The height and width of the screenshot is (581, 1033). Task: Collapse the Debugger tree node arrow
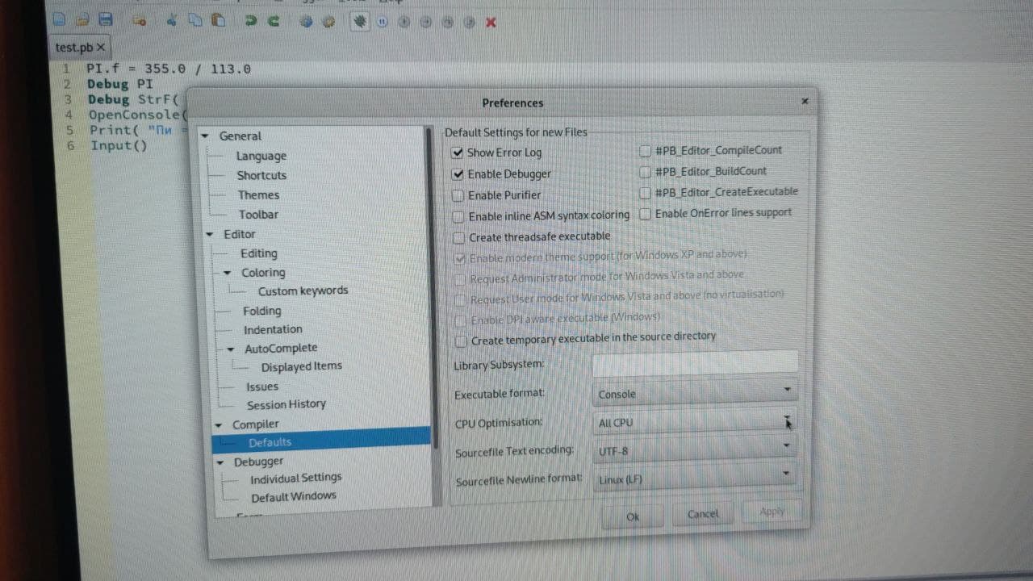[x=220, y=463]
